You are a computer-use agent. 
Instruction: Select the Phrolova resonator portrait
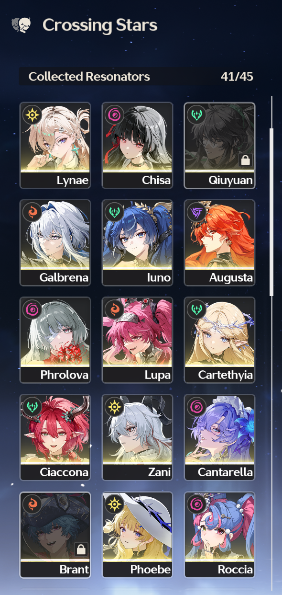tap(55, 340)
